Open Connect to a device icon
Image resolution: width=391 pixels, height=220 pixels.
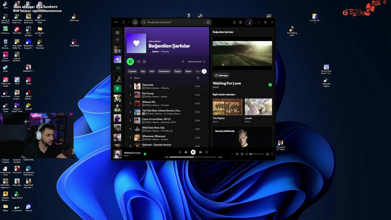242,154
